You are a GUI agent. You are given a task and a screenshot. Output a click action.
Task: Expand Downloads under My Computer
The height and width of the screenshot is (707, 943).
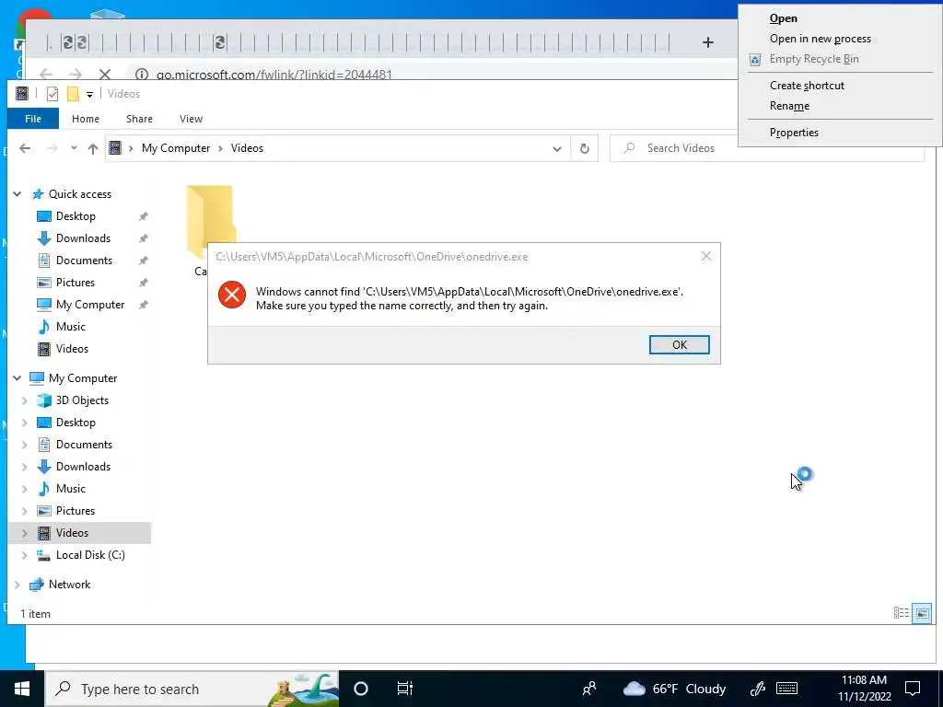coord(24,467)
